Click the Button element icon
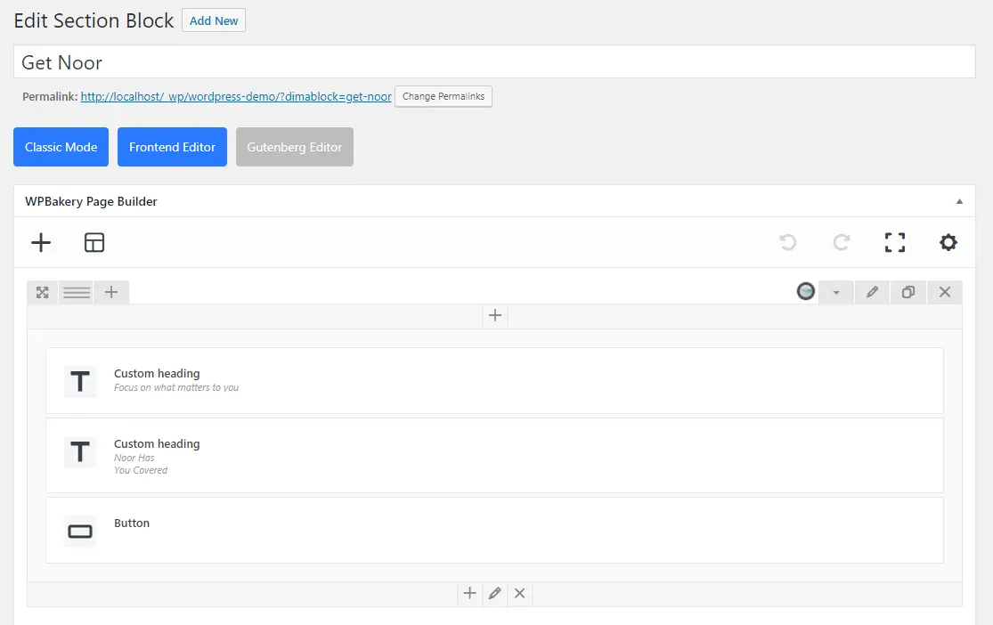Image resolution: width=993 pixels, height=625 pixels. (80, 532)
